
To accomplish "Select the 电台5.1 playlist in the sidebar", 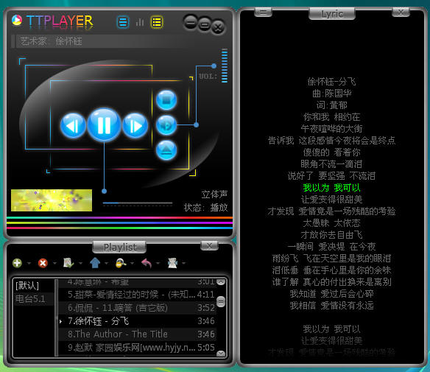I will point(30,299).
